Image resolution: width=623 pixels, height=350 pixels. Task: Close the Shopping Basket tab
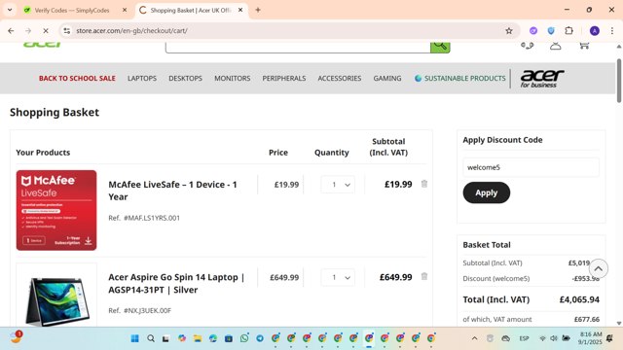point(240,10)
